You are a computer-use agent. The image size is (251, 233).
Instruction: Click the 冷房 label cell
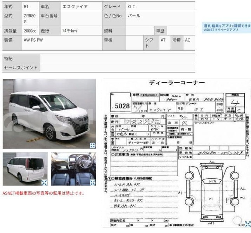[177, 43]
